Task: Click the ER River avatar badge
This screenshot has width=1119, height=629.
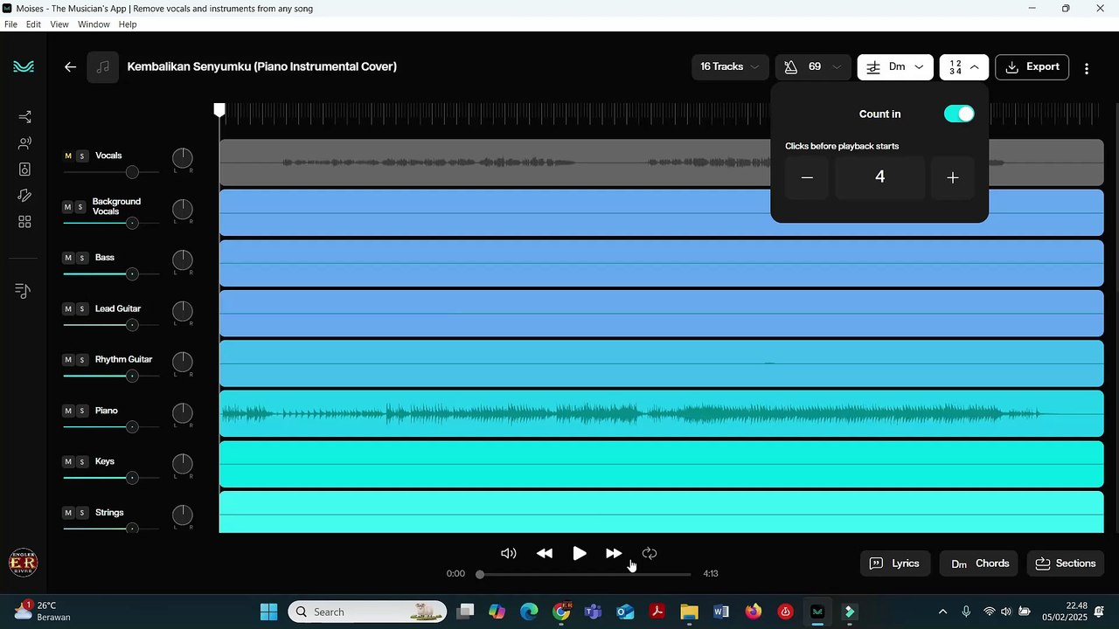Action: [x=23, y=563]
